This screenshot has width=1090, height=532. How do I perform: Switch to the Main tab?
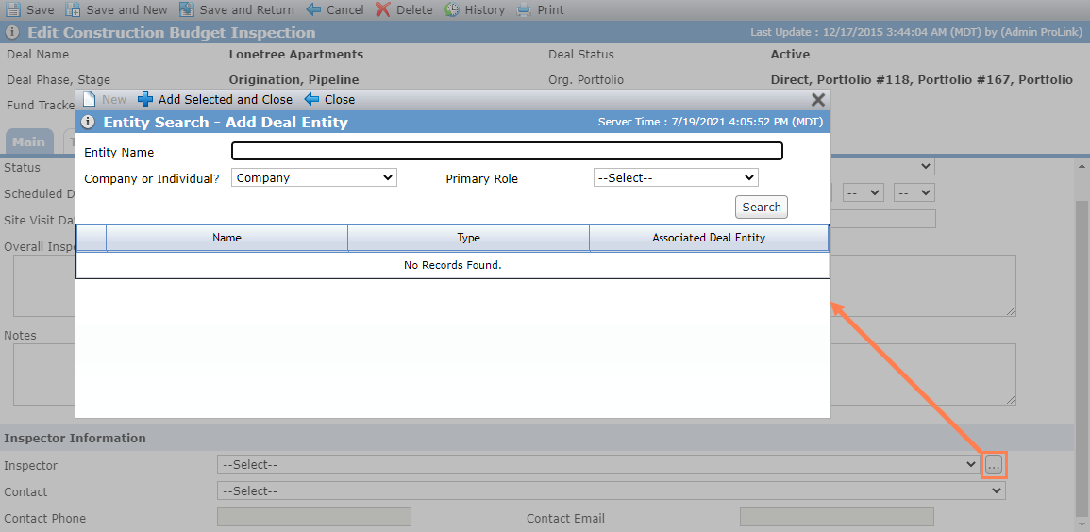click(28, 141)
